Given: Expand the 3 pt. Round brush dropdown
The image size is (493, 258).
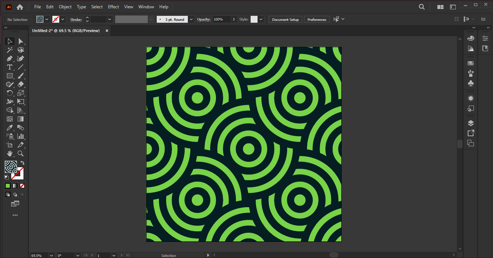Looking at the screenshot, I should [191, 19].
